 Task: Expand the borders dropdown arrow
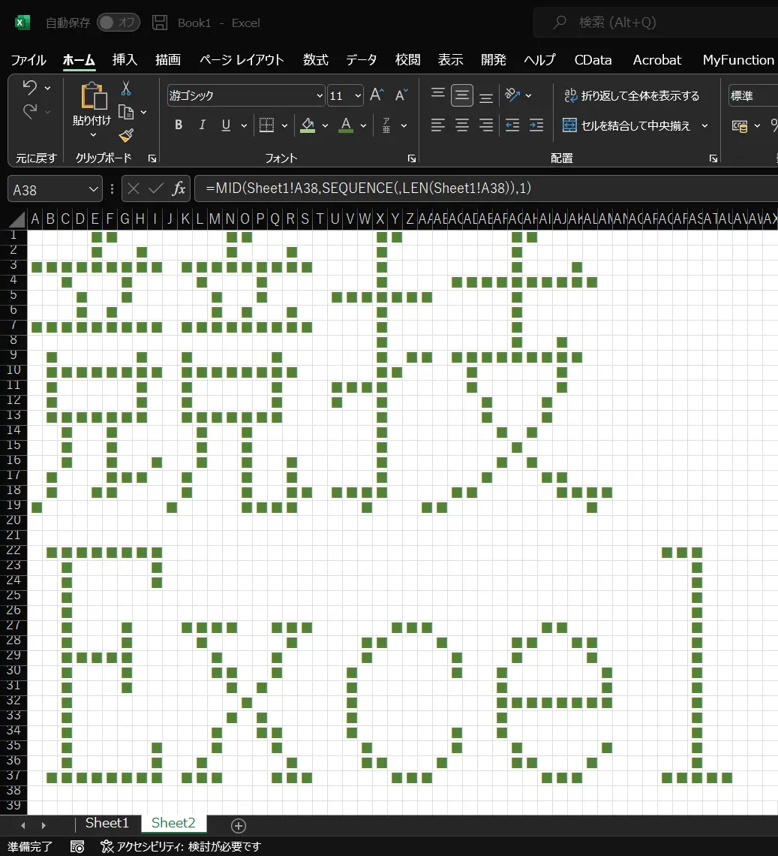point(284,125)
